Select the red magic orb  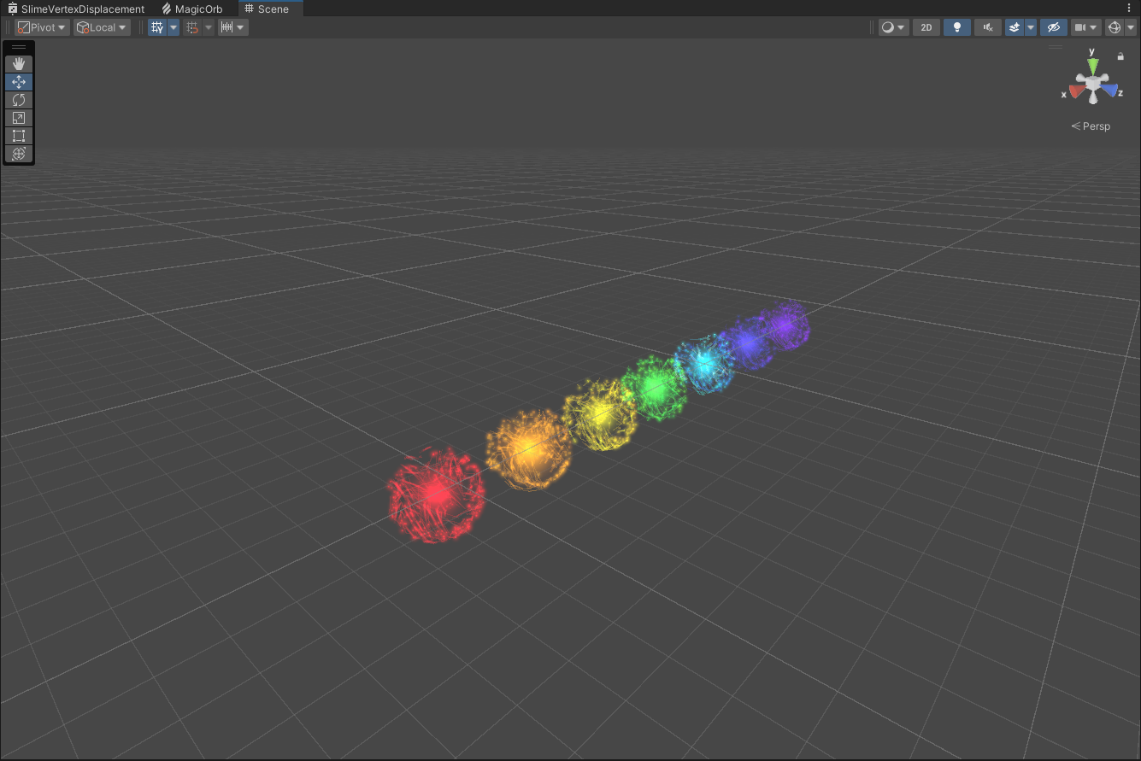pyautogui.click(x=436, y=494)
